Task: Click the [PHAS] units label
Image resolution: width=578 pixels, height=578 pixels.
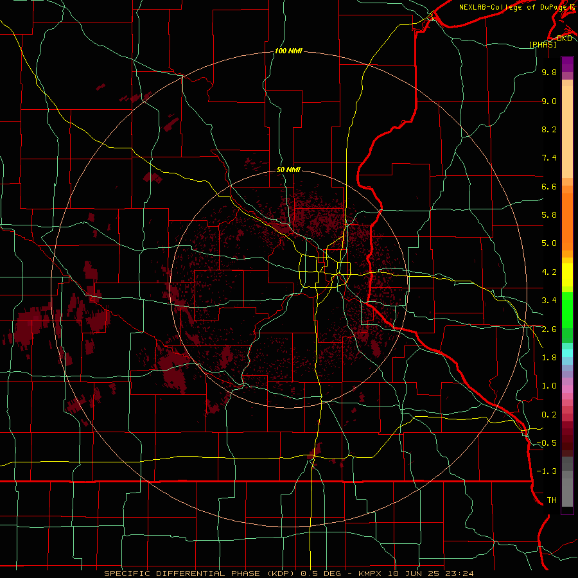Action: (x=543, y=44)
